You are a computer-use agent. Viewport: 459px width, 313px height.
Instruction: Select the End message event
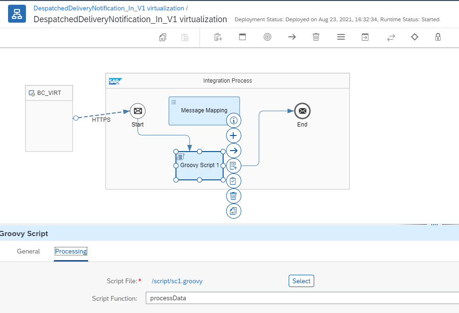coord(302,111)
